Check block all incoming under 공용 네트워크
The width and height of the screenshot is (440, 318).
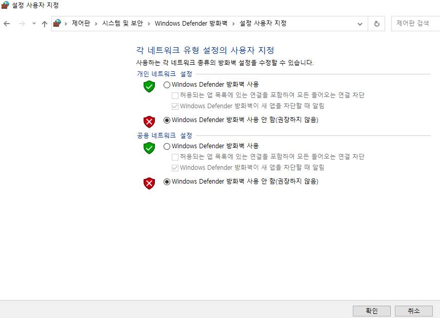click(x=175, y=157)
